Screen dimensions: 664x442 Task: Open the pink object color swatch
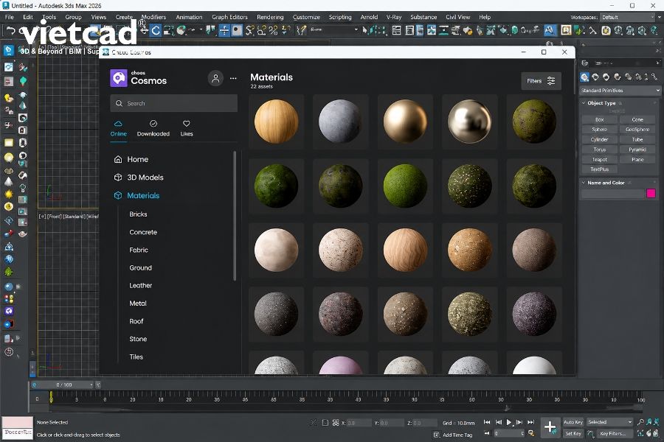click(651, 194)
